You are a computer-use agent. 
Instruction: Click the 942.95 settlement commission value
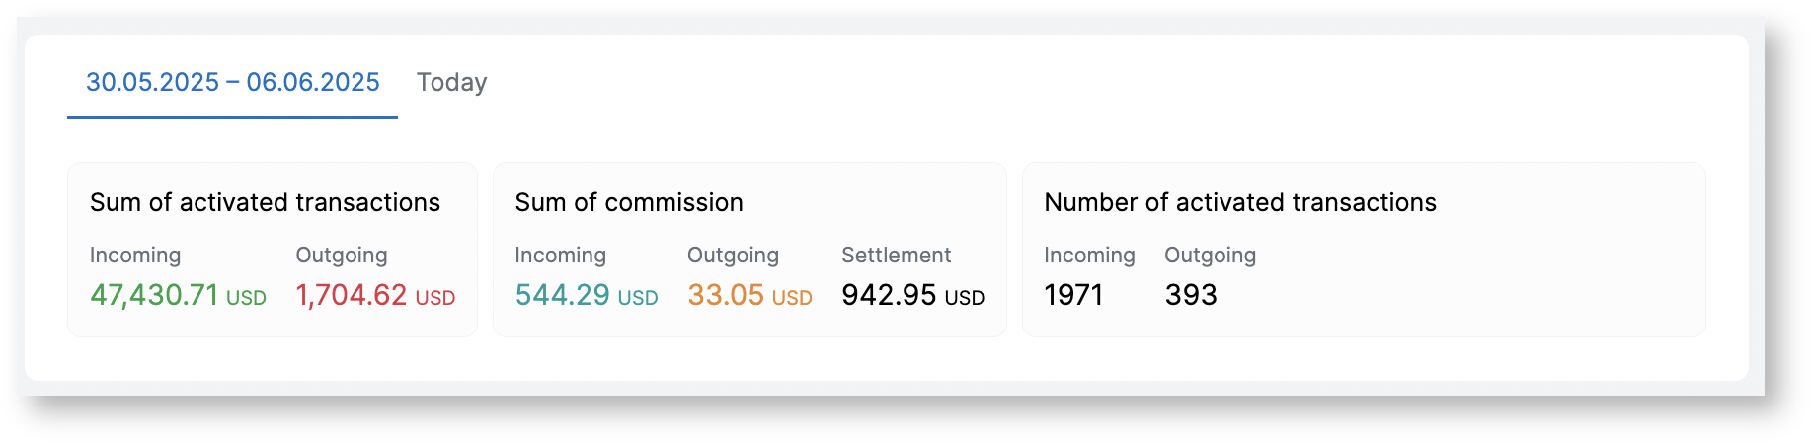point(889,295)
